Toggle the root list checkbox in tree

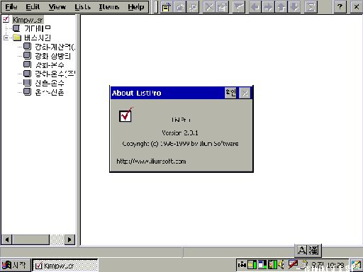click(6, 20)
